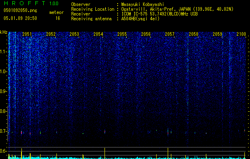
Task: Click the Receiving Location label
Action: (93, 9)
